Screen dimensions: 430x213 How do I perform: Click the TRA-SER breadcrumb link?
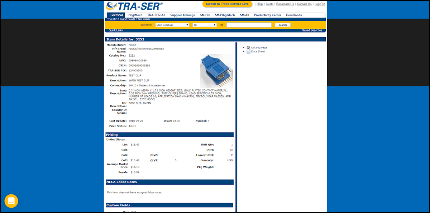tap(112, 19)
